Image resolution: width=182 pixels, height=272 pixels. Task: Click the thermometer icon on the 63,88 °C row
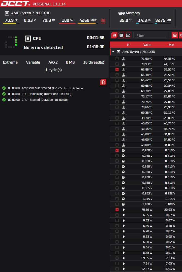point(124,70)
